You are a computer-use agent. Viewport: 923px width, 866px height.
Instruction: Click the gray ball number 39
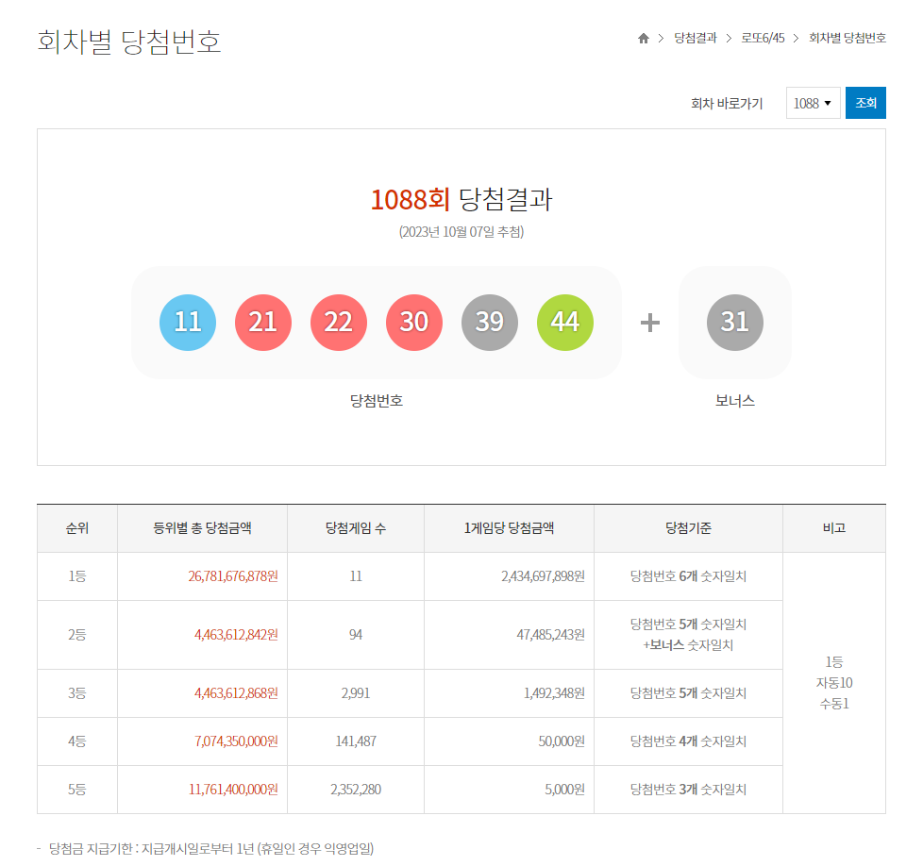(490, 323)
